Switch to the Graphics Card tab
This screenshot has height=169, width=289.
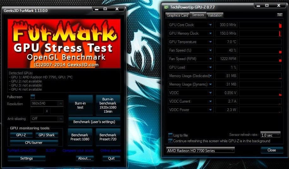pos(177,15)
